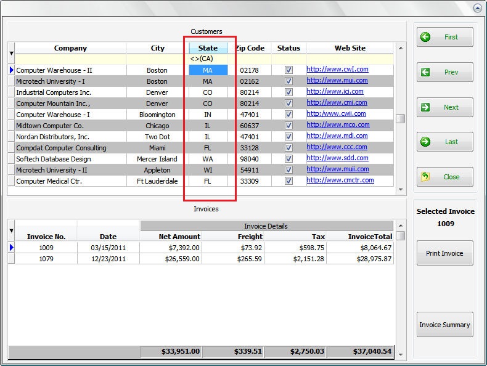
Task: Sort by the Company column header
Action: pos(70,48)
